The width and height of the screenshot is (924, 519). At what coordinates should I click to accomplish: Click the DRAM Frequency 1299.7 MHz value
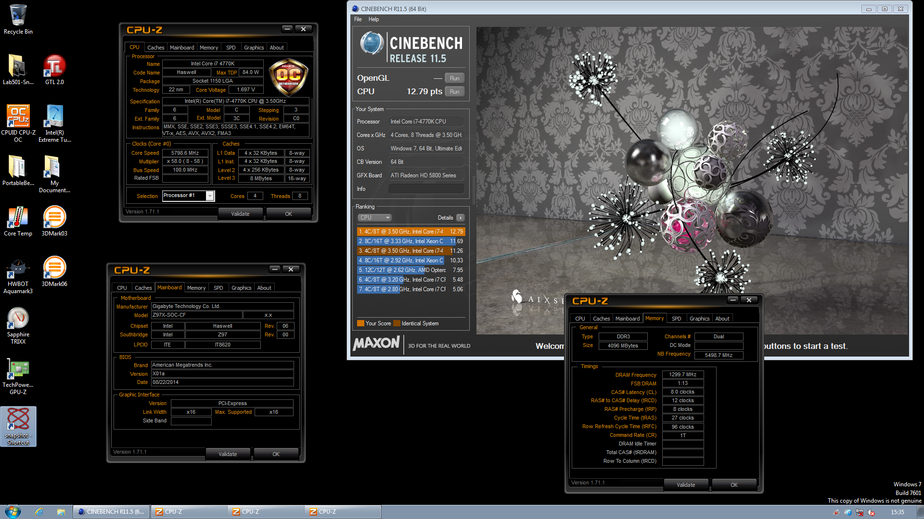683,374
